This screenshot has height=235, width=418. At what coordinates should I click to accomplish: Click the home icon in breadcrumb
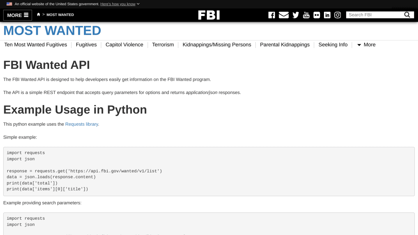(39, 15)
